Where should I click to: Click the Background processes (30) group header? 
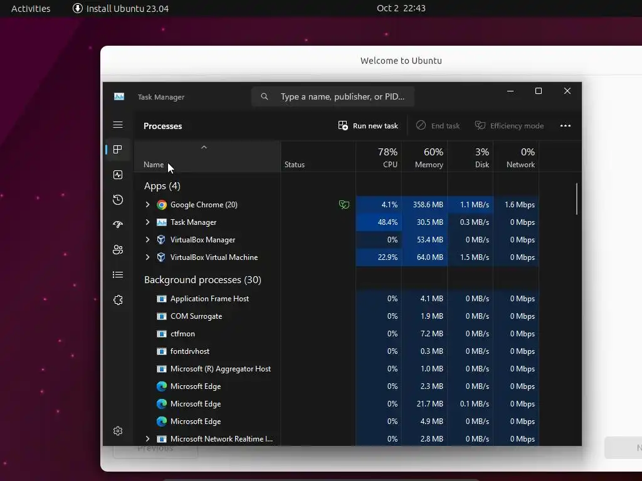coord(203,280)
